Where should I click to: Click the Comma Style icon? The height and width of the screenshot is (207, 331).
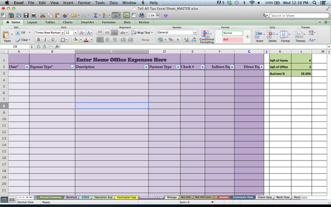(178, 40)
